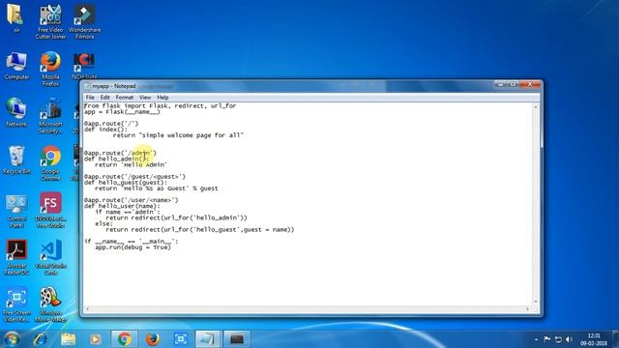Open Firefox from the taskbar
The width and height of the screenshot is (619, 348).
pyautogui.click(x=153, y=339)
